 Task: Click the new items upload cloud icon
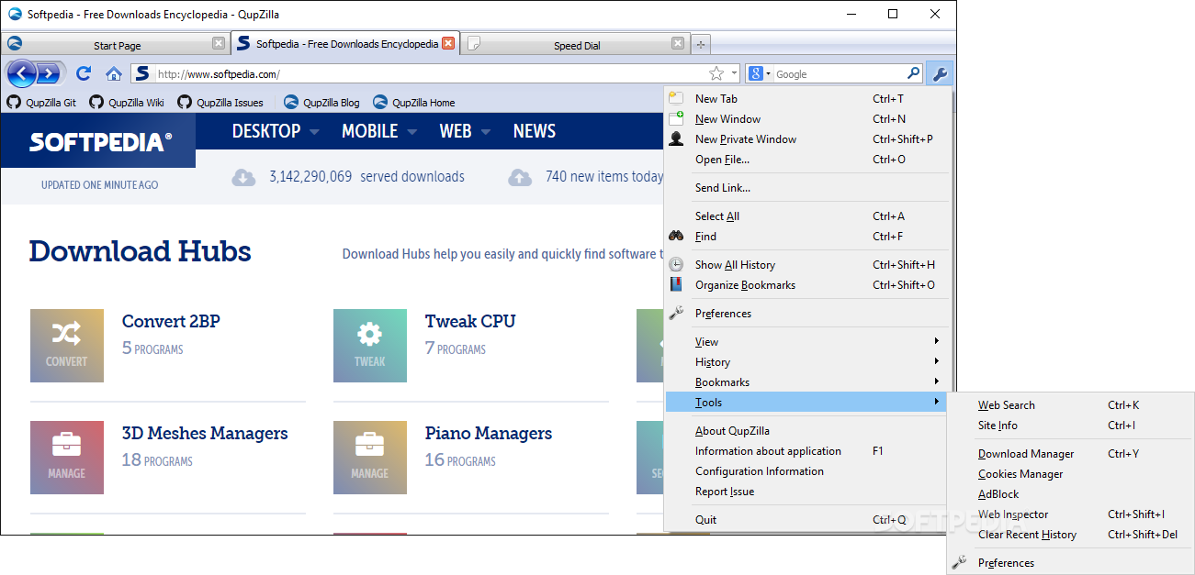pyautogui.click(x=520, y=177)
